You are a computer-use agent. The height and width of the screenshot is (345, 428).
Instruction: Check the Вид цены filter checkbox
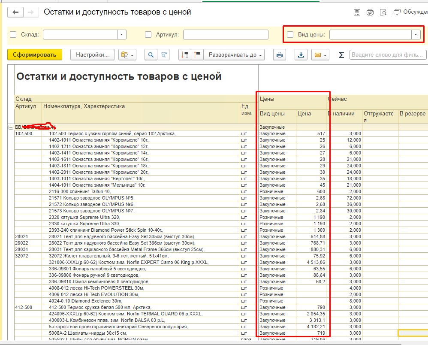[290, 35]
